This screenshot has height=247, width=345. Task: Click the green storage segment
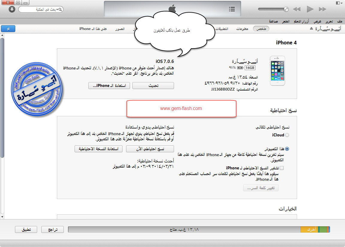click(x=323, y=230)
